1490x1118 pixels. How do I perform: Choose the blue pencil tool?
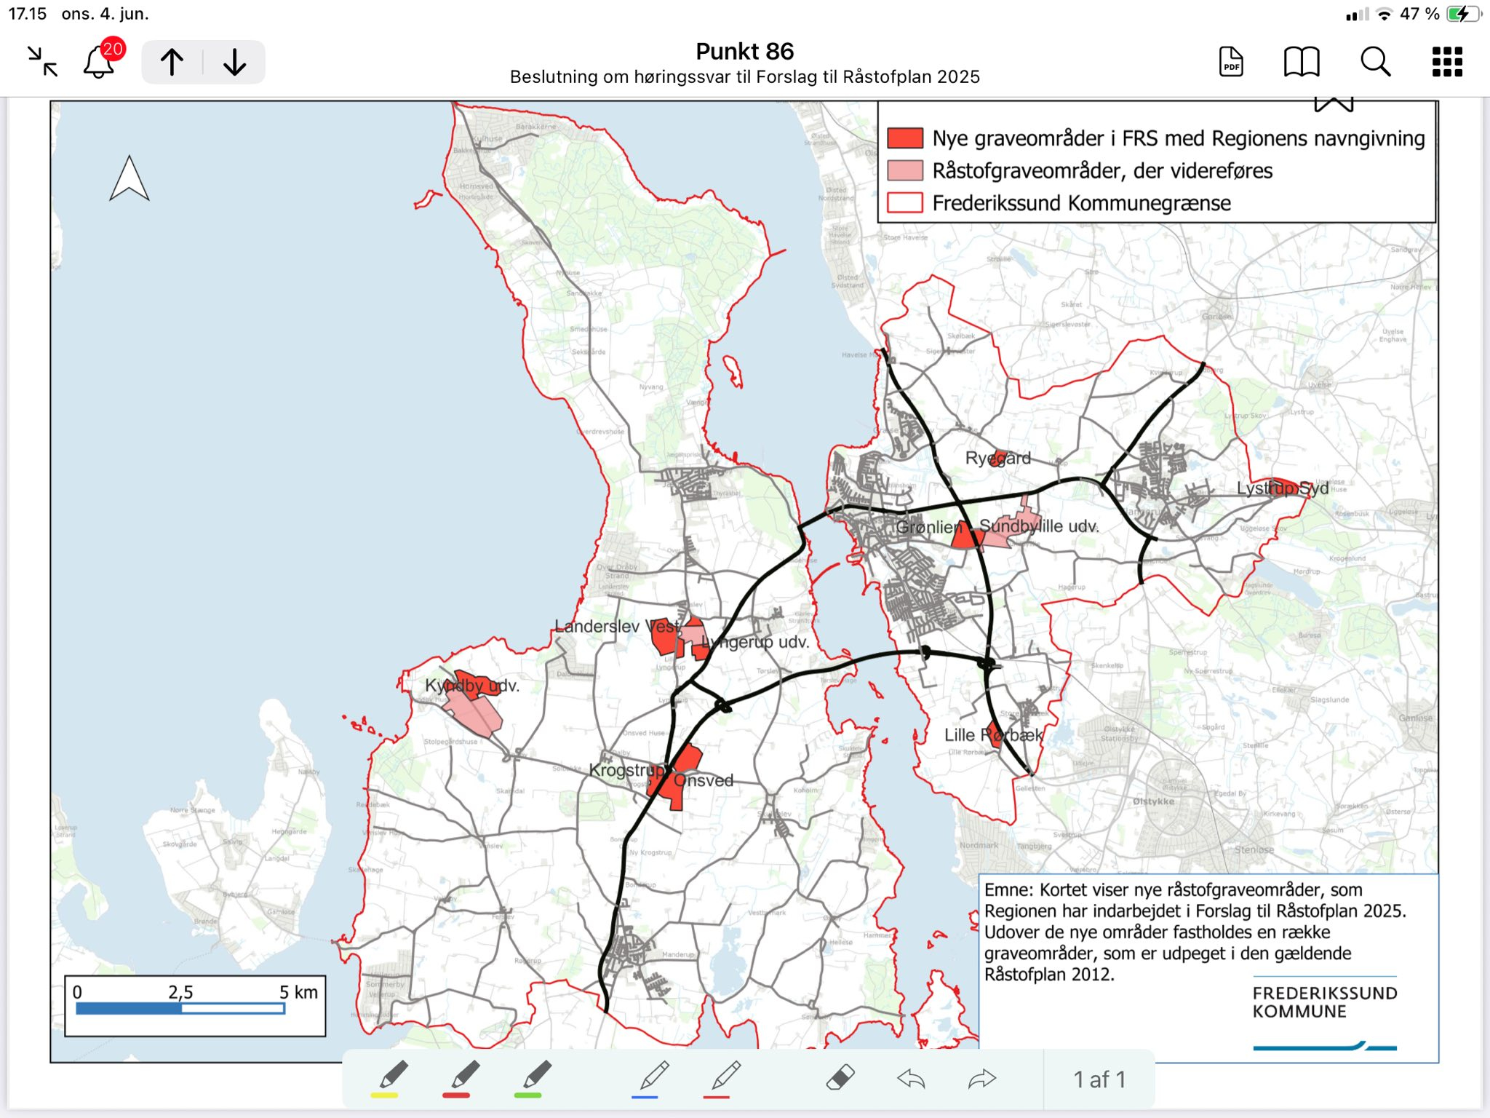[652, 1079]
